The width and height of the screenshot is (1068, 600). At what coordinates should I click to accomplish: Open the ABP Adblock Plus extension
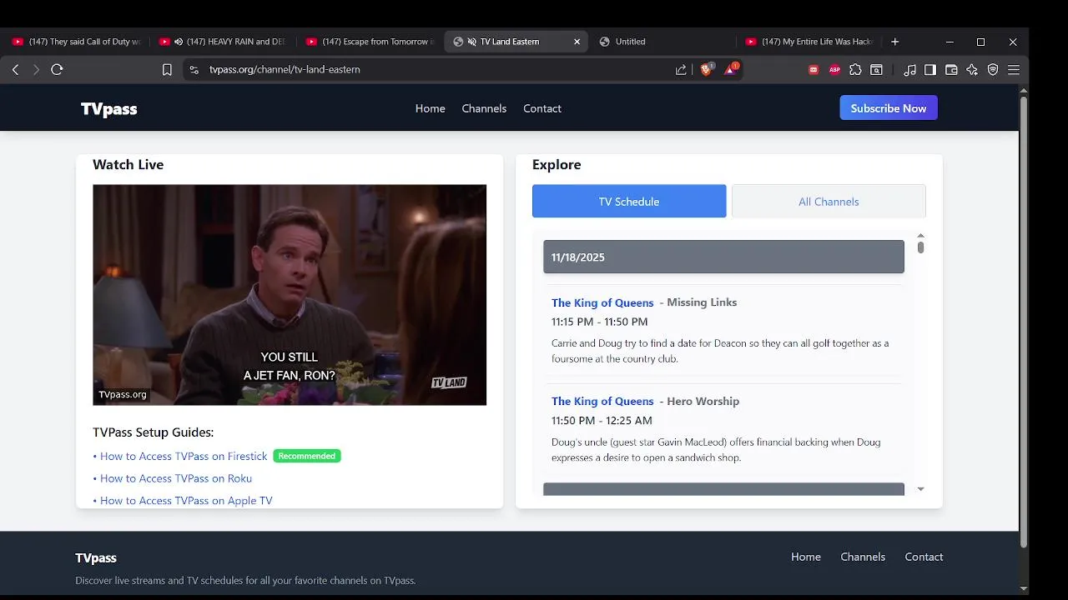point(834,70)
